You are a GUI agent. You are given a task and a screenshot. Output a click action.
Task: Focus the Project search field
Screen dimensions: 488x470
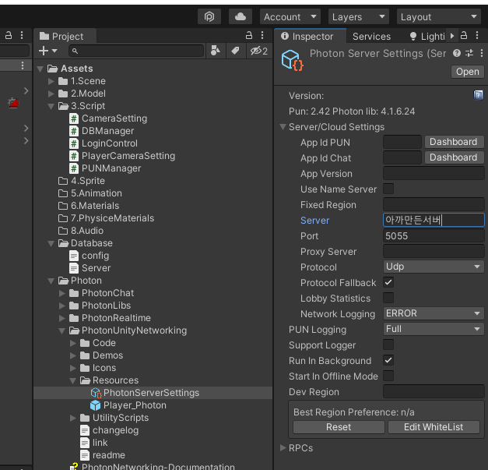[x=136, y=51]
